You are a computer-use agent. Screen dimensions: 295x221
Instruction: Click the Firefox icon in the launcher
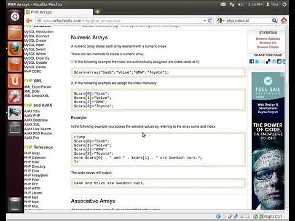point(15,48)
